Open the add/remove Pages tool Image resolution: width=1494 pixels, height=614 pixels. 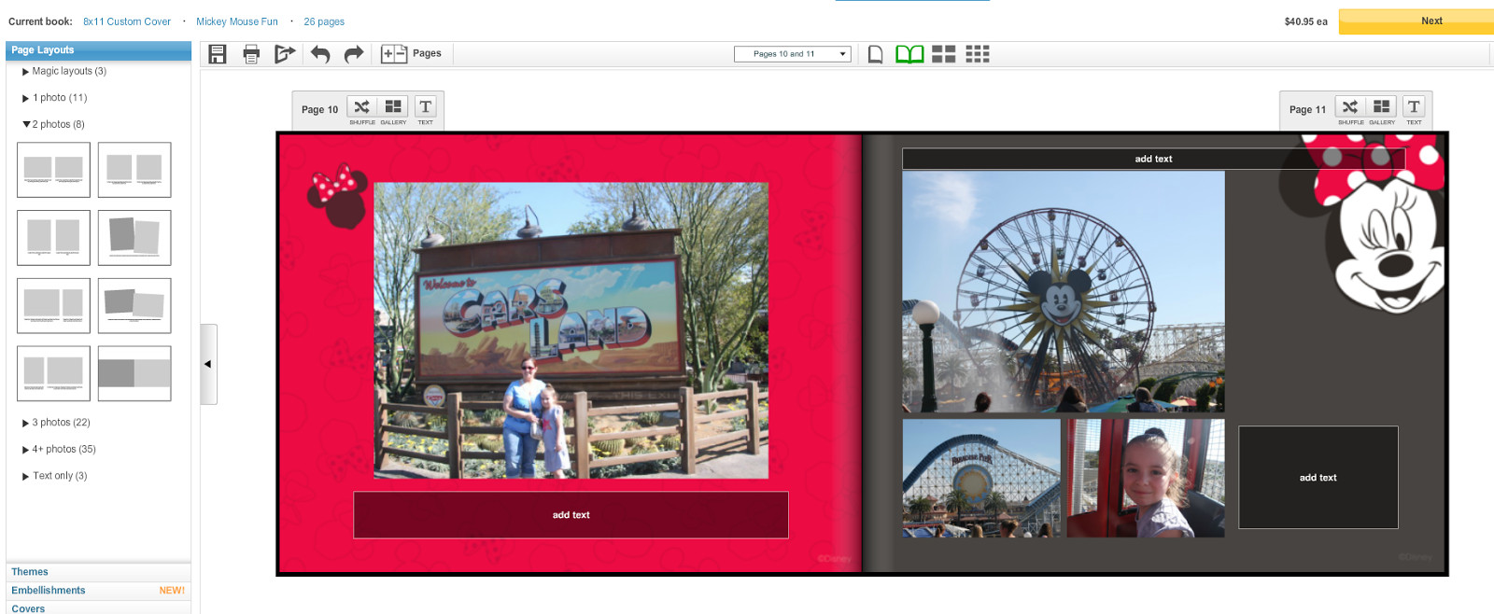(411, 53)
